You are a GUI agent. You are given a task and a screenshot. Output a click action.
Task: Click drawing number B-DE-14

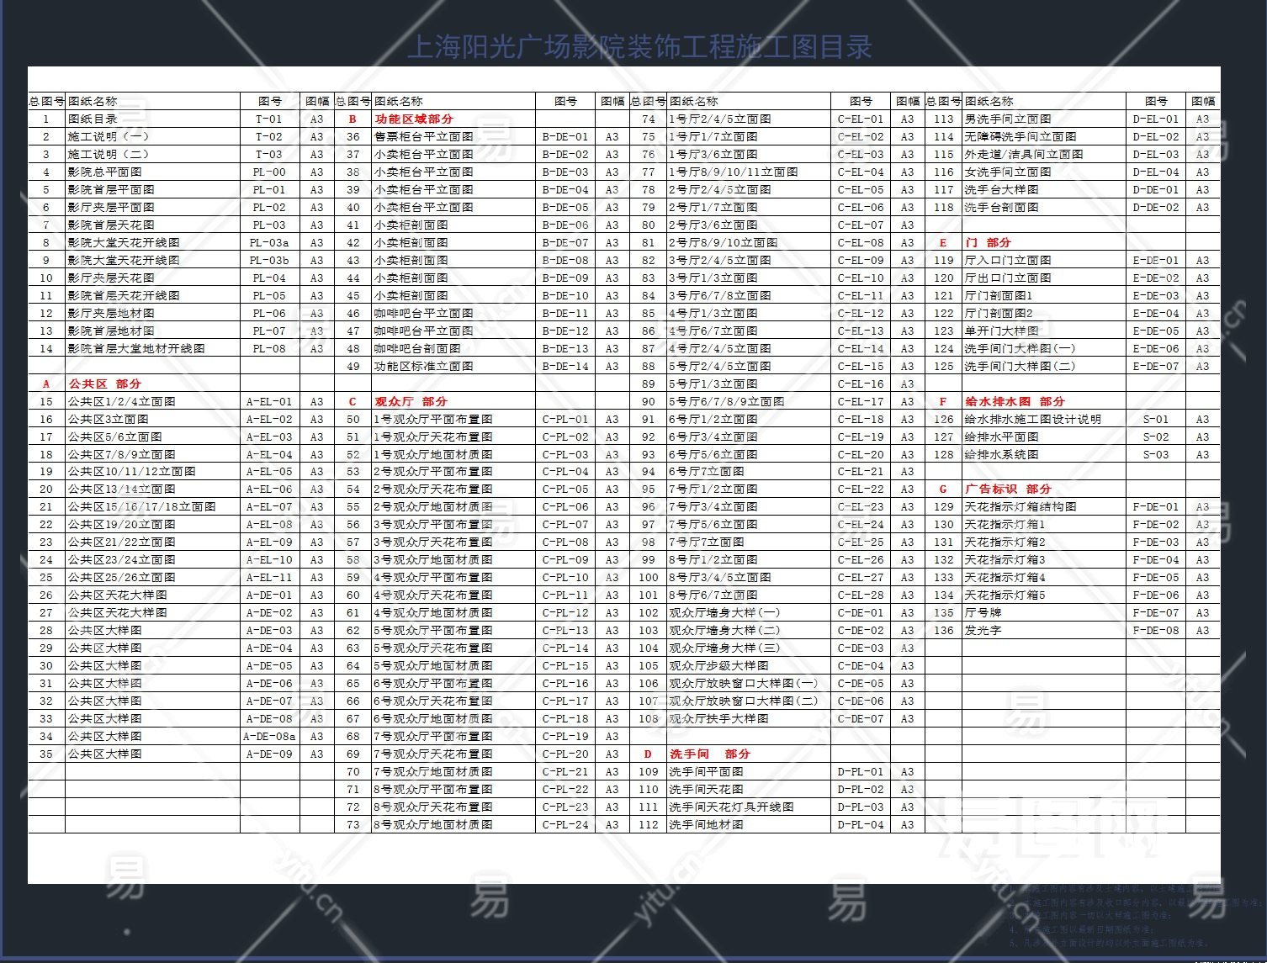coord(565,367)
